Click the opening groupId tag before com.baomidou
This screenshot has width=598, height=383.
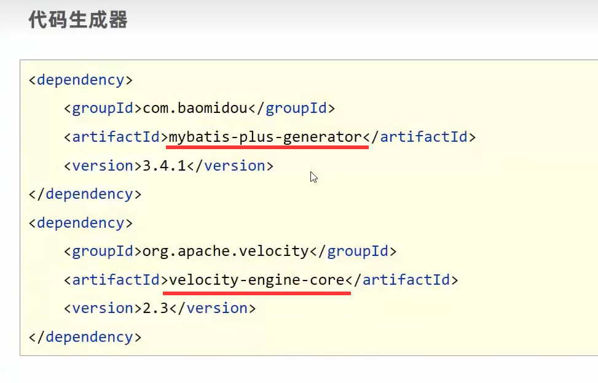[103, 109]
